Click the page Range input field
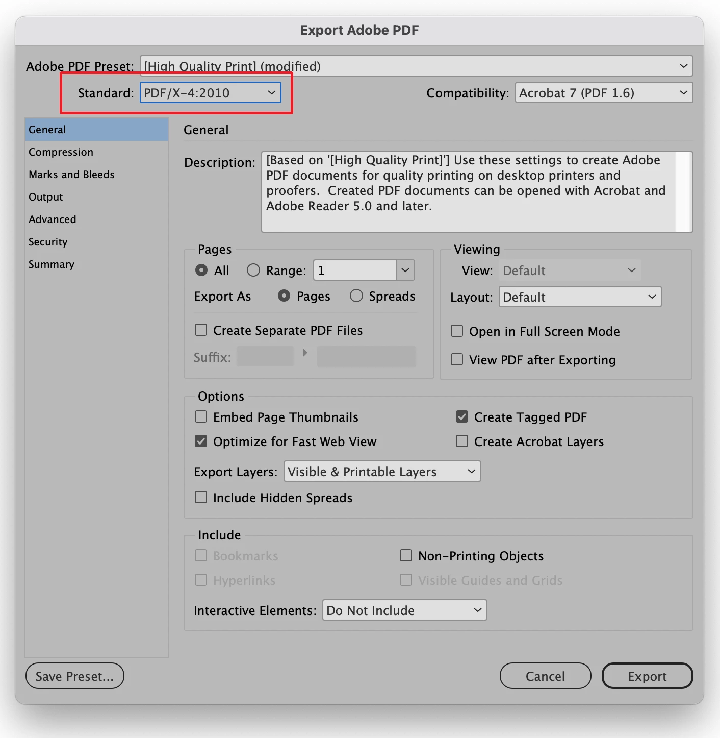Viewport: 720px width, 738px height. coord(355,270)
